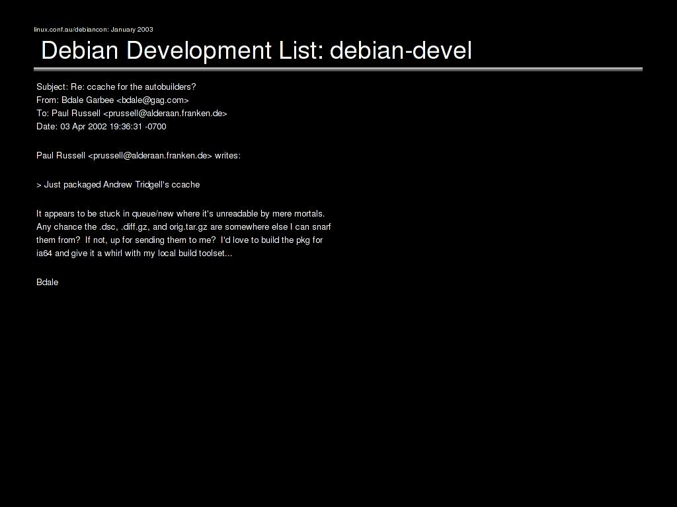Click the "Bdale" signature at message end

pyautogui.click(x=48, y=282)
